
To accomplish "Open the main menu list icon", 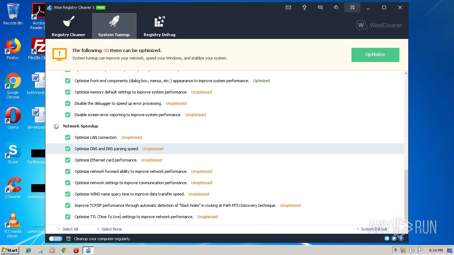I will pyautogui.click(x=352, y=7).
